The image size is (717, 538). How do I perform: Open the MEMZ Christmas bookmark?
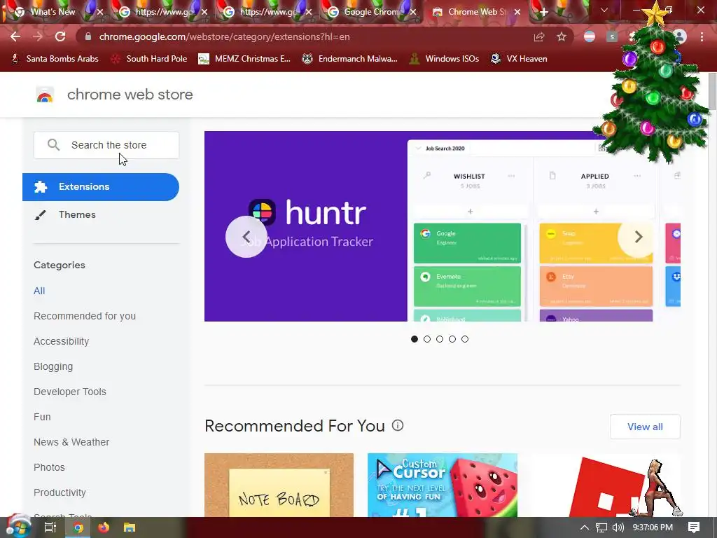(x=244, y=59)
